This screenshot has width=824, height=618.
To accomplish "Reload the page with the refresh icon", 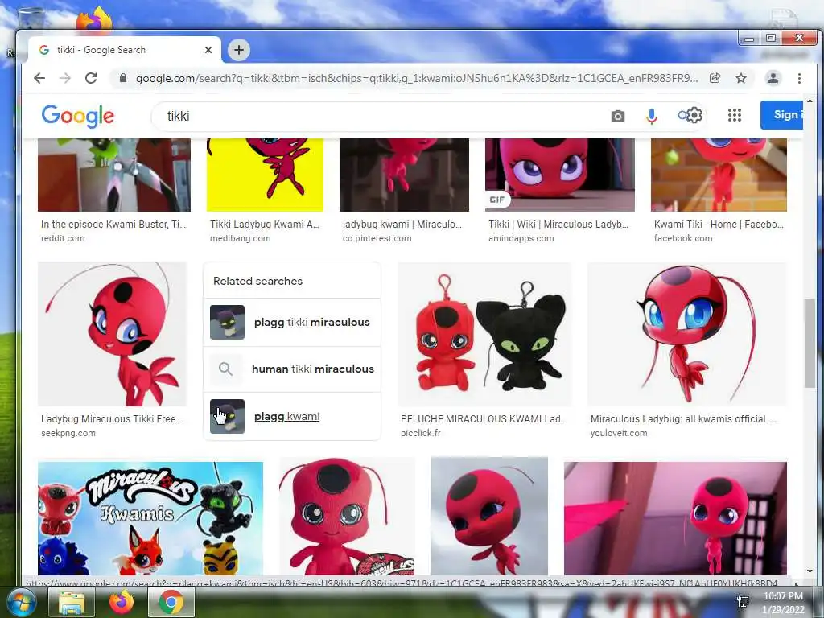I will (91, 78).
